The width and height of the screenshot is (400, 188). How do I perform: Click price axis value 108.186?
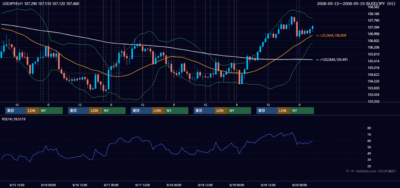(x=373, y=14)
